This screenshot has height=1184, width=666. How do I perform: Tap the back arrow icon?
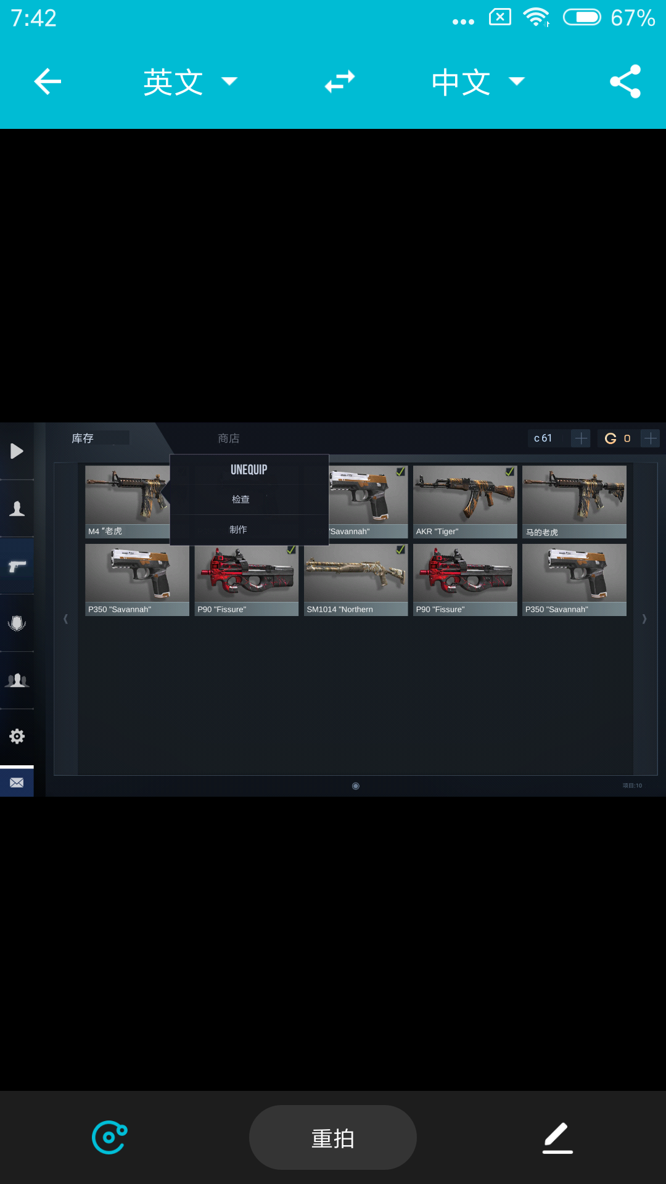[x=47, y=81]
